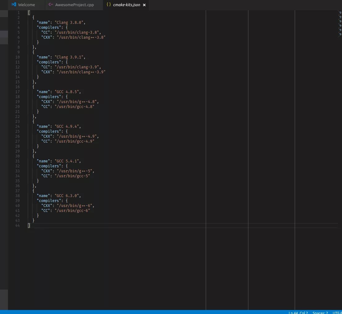Click the "/usr/bin/gcc-4.9" path value
This screenshot has height=314, width=342.
tap(74, 141)
